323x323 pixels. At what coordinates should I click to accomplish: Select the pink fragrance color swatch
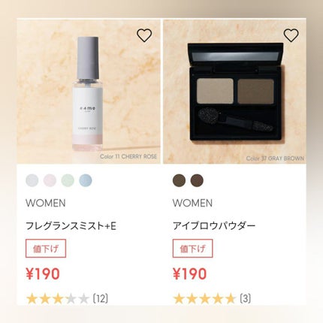50,180
